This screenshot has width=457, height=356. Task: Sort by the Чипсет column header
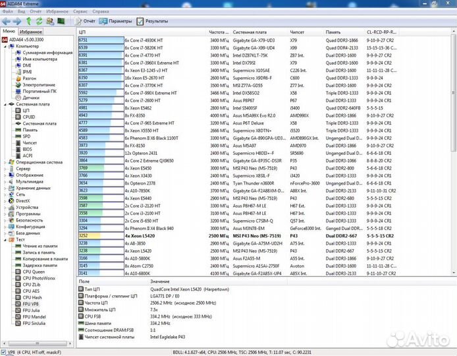[x=306, y=32]
